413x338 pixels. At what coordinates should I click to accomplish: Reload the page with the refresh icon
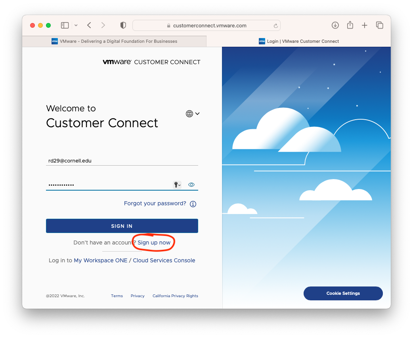[x=275, y=26]
